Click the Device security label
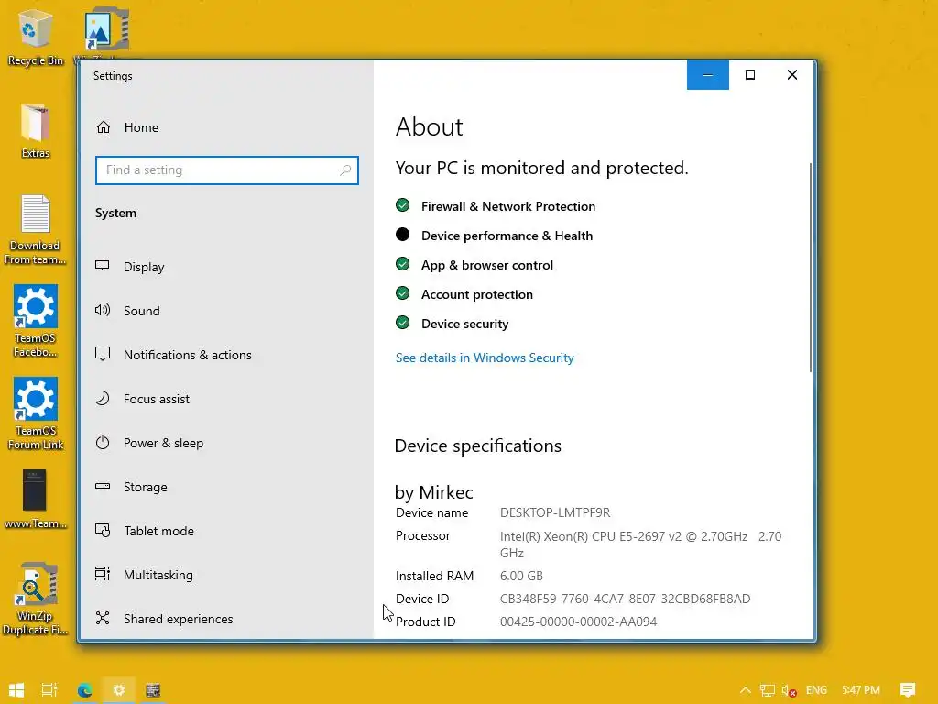The width and height of the screenshot is (938, 704). pyautogui.click(x=464, y=324)
